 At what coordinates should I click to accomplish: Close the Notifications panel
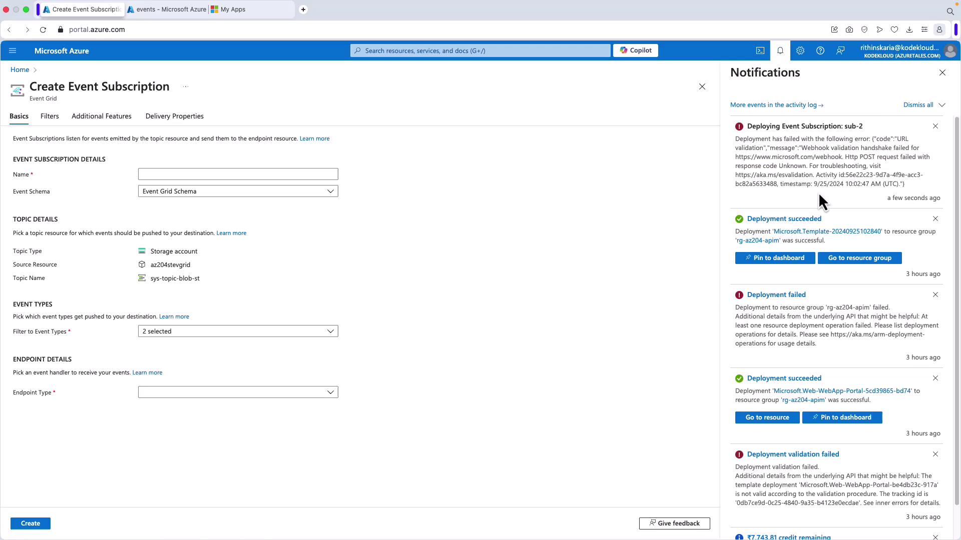[x=942, y=73]
